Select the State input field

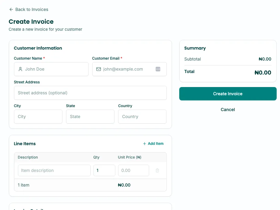pos(90,117)
